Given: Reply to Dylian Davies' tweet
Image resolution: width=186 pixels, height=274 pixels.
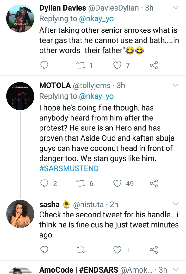Looking at the screenshot, I should click(44, 65).
